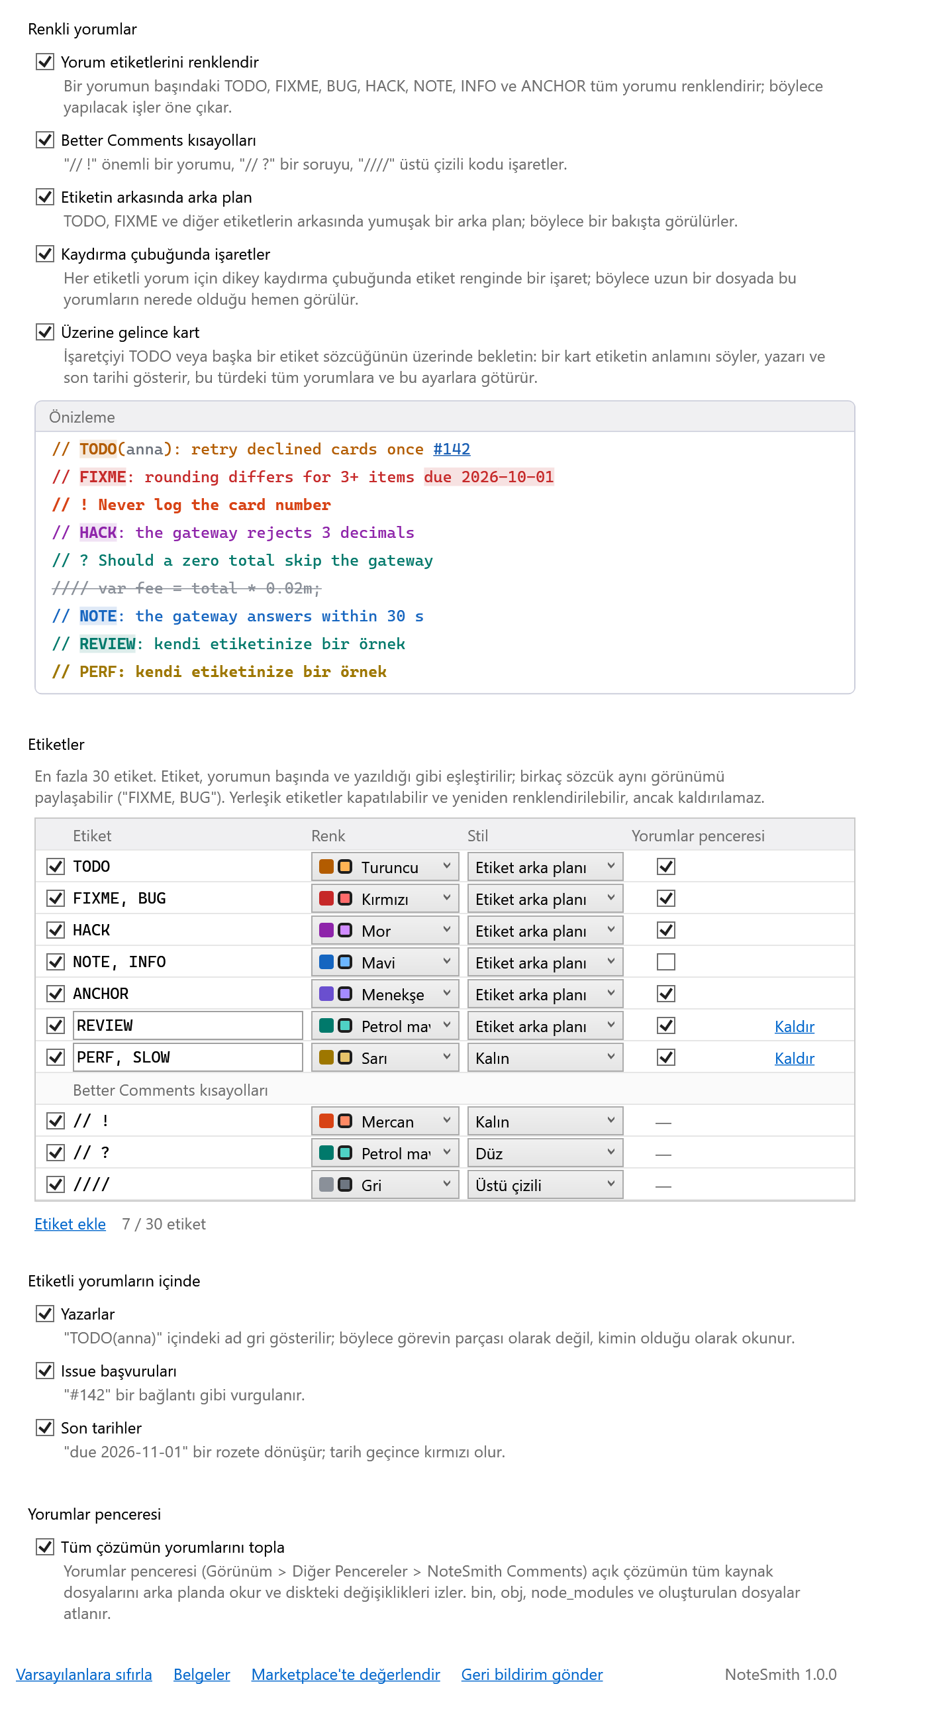Open the Belgeler link
The width and height of the screenshot is (927, 1721).
(x=202, y=1674)
